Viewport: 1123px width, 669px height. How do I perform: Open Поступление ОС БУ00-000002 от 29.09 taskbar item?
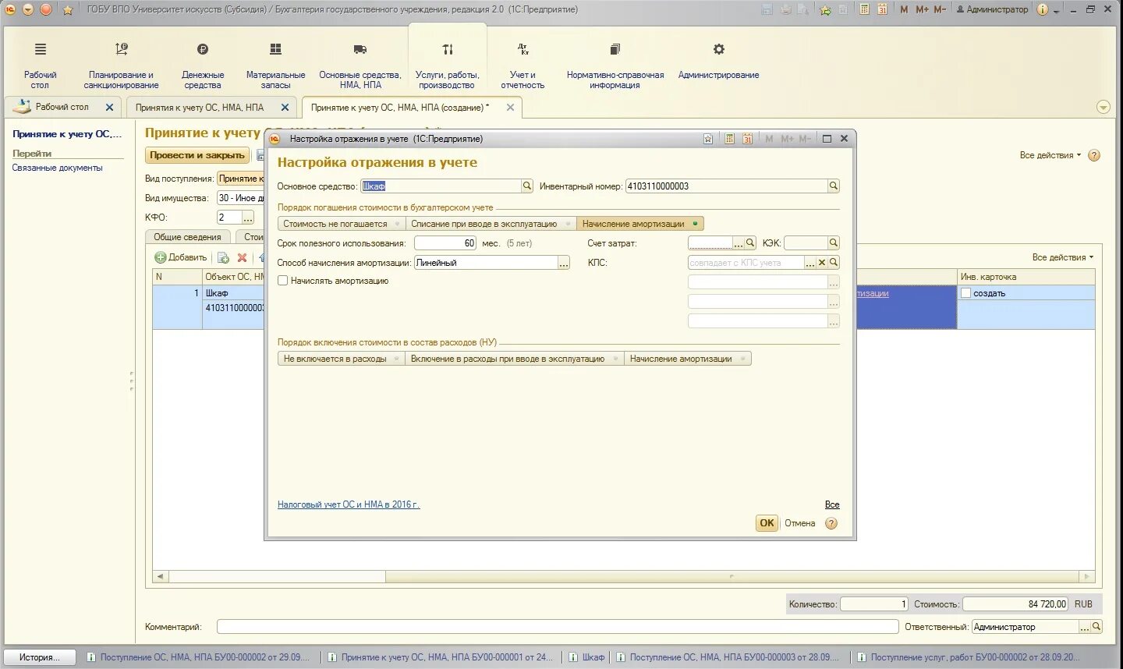click(199, 657)
